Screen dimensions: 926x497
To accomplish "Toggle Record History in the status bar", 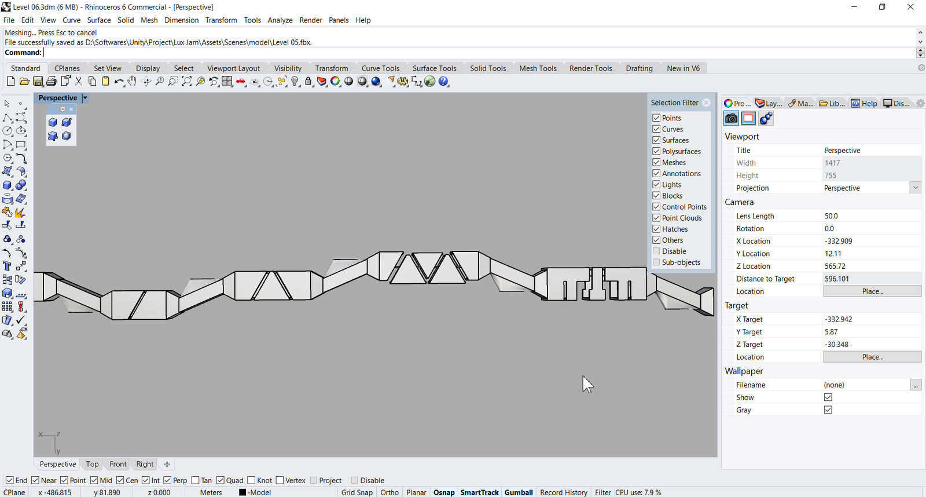I will (x=564, y=492).
